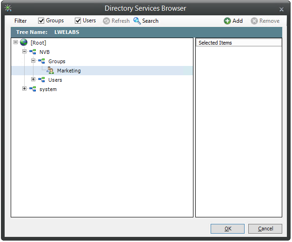Click the Users container icon
This screenshot has height=242, width=292.
point(41,79)
